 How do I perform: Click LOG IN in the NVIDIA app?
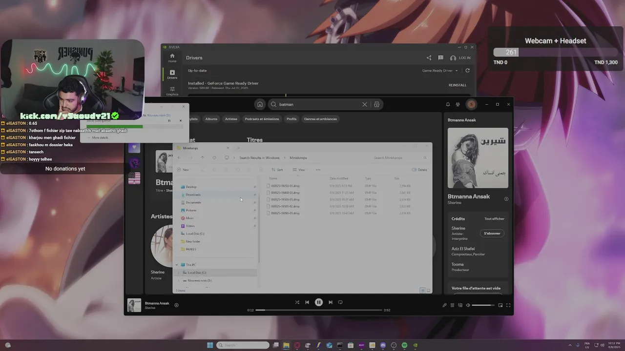pyautogui.click(x=460, y=58)
